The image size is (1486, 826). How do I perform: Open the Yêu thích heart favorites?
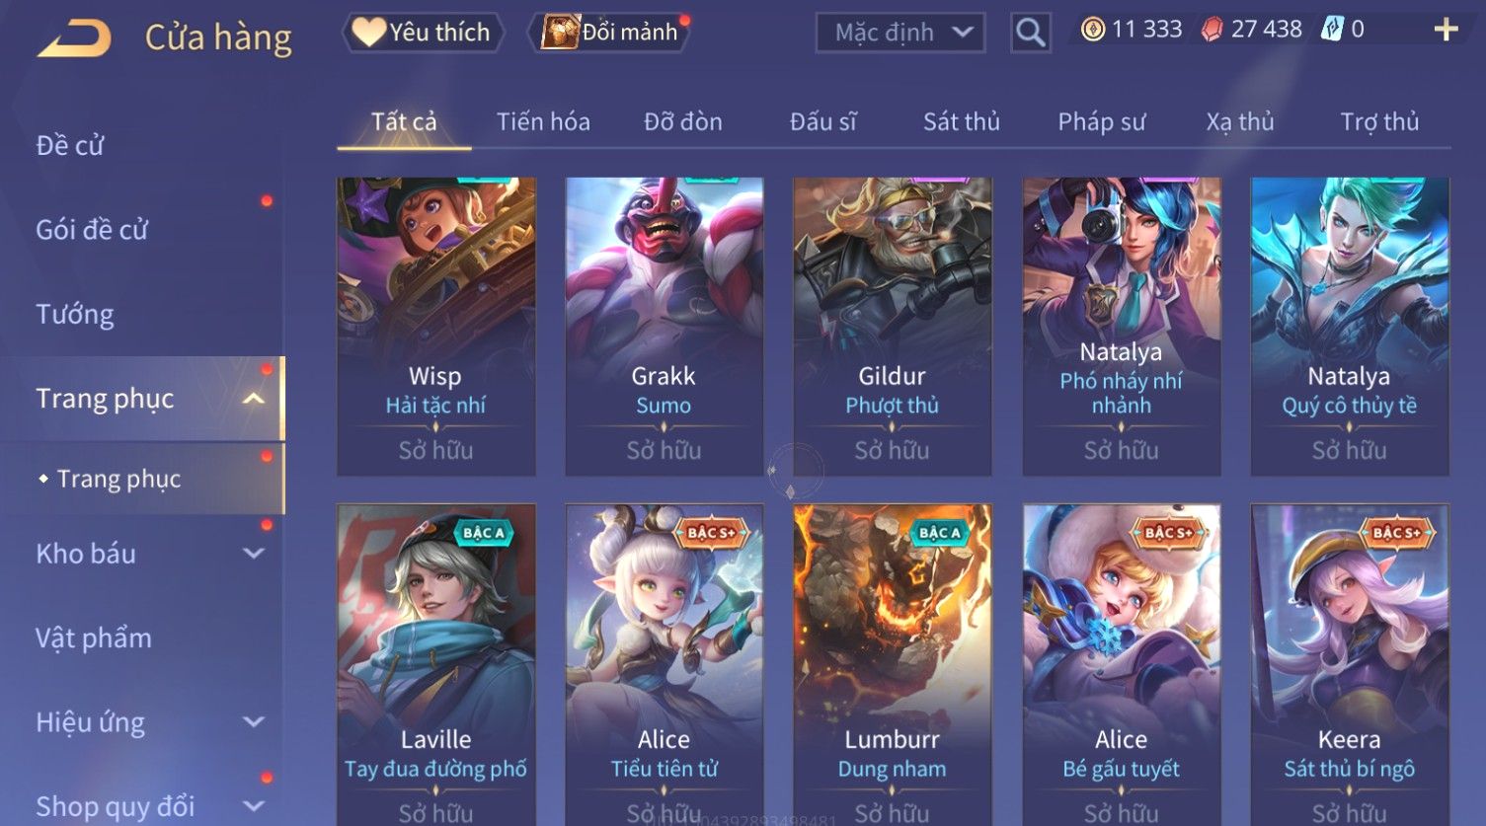[x=423, y=33]
